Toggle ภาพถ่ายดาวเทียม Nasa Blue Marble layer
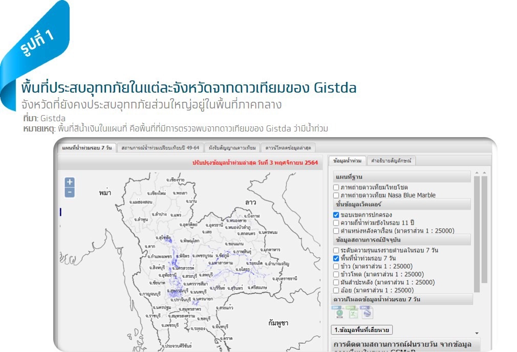 (335, 195)
